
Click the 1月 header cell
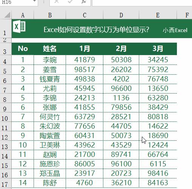[84, 49]
